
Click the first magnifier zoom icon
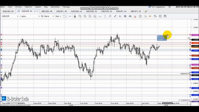80,16
